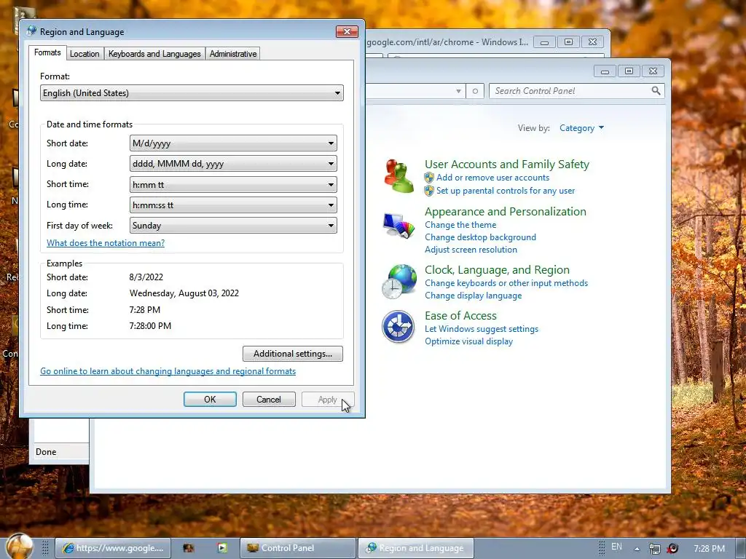Open First day of week dropdown
The width and height of the screenshot is (746, 559).
point(233,226)
